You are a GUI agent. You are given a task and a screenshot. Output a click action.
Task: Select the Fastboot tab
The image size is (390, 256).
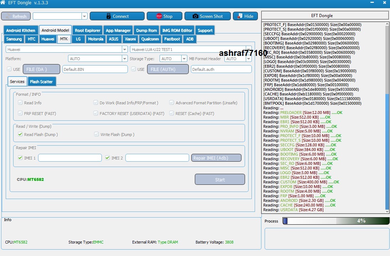pos(172,39)
